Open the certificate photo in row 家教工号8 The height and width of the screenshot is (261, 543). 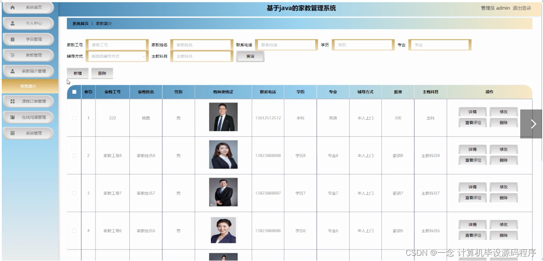(x=223, y=154)
